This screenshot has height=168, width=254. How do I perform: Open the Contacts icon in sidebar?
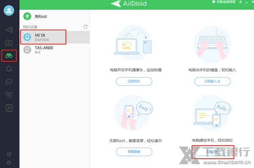click(x=9, y=108)
